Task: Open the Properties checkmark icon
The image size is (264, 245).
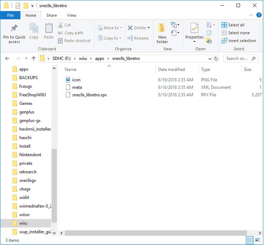Action: 194,28
